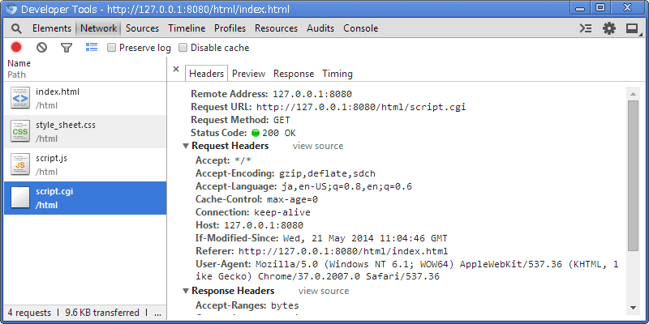Clear the network log
649x324 pixels.
click(x=41, y=48)
